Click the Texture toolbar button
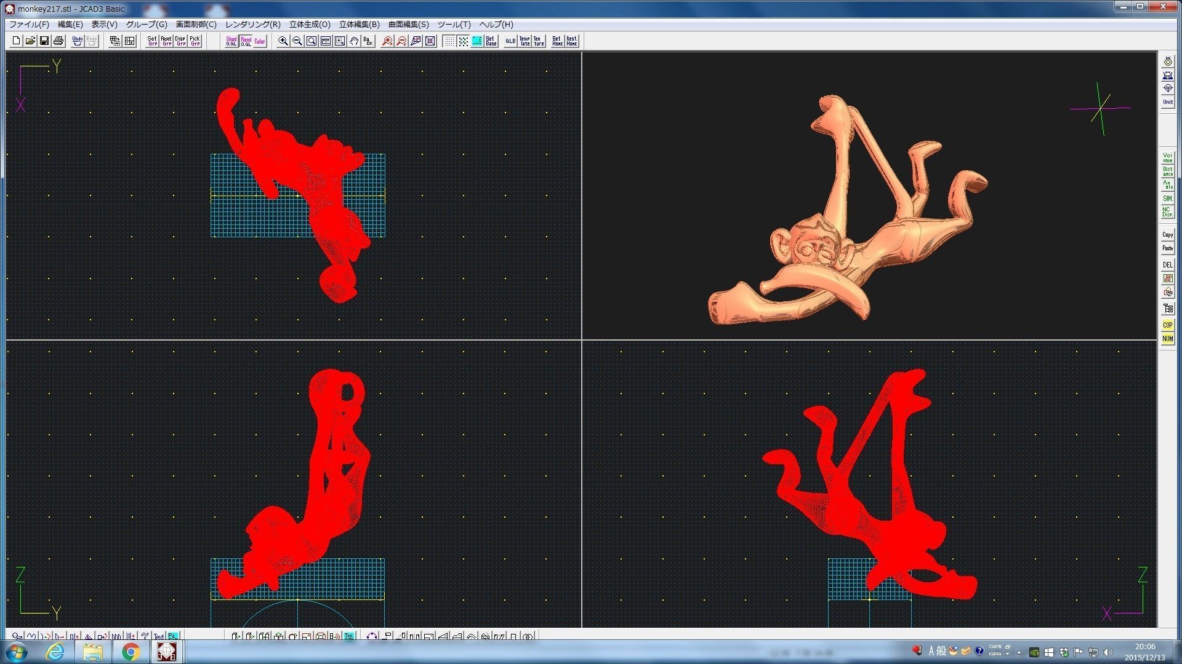Image resolution: width=1182 pixels, height=664 pixels. point(539,41)
